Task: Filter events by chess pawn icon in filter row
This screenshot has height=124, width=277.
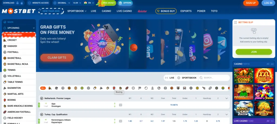Action: (x=153, y=88)
